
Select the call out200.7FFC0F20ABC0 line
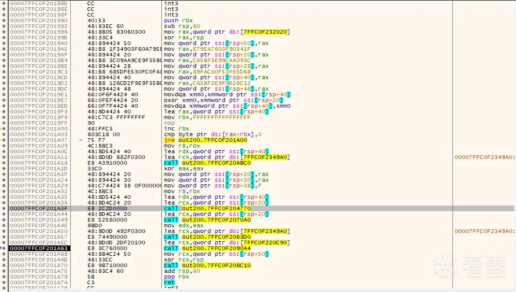coord(207,163)
